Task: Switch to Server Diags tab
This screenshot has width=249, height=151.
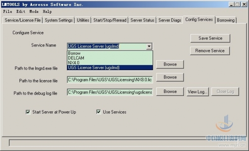Action: (x=170, y=20)
